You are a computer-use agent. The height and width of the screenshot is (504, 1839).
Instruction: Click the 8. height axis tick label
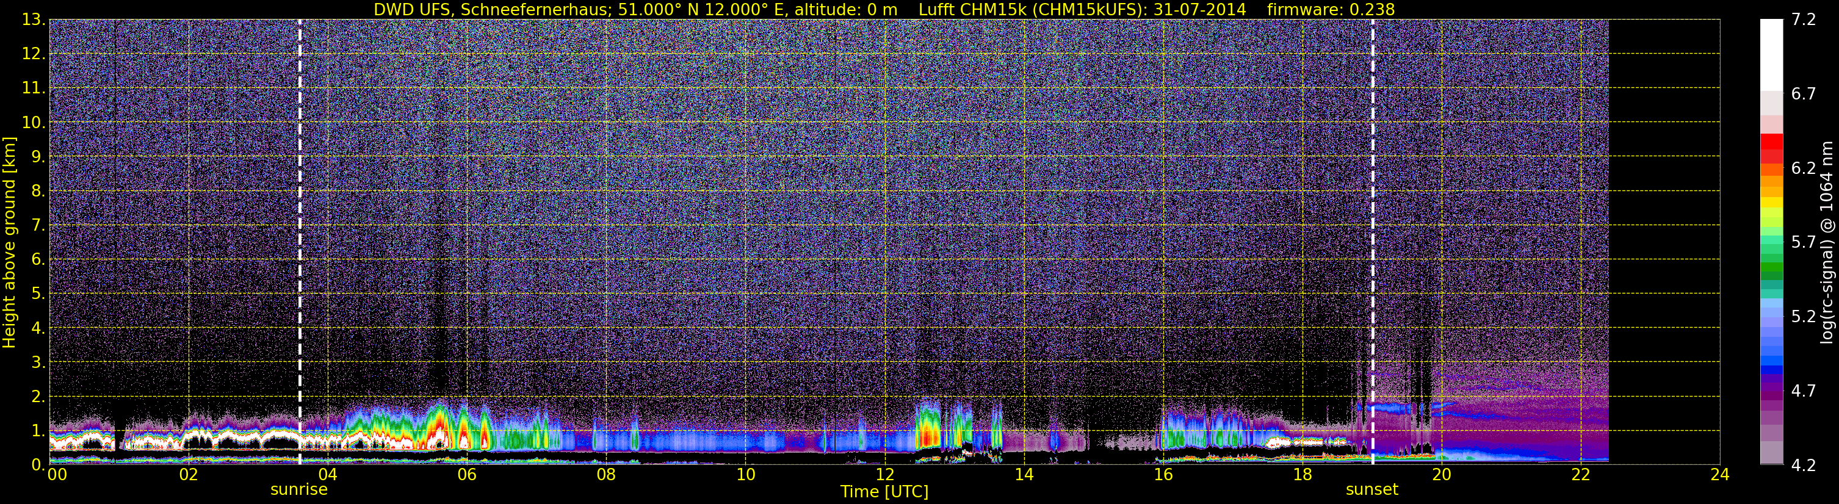point(38,190)
